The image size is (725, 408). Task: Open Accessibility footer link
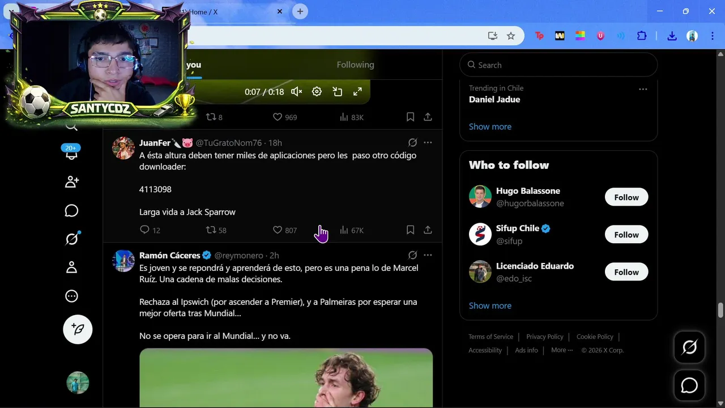[485, 350]
